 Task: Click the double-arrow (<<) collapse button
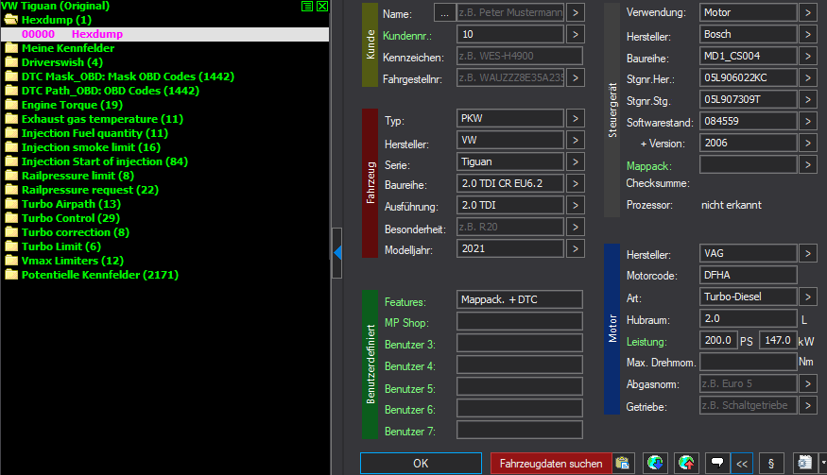pyautogui.click(x=742, y=464)
